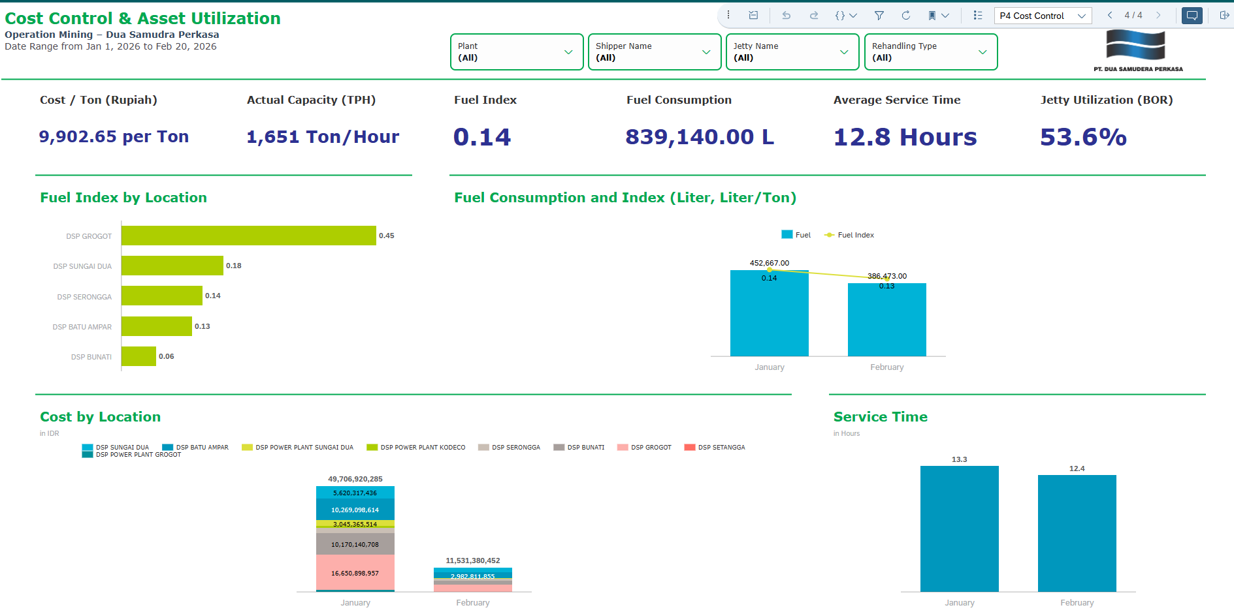Image resolution: width=1234 pixels, height=614 pixels.
Task: Open the page outline list icon
Action: [x=978, y=15]
